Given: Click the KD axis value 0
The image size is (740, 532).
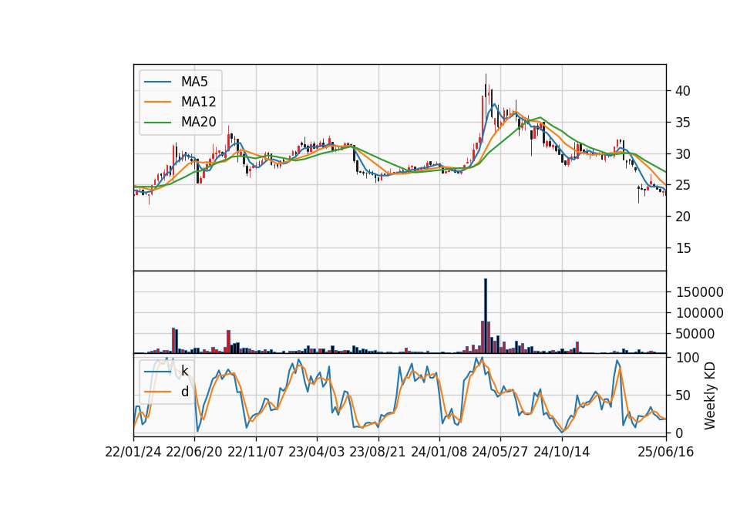Looking at the screenshot, I should (679, 433).
